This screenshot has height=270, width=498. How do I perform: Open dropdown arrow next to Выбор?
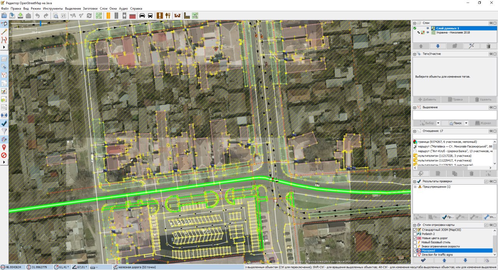438,123
